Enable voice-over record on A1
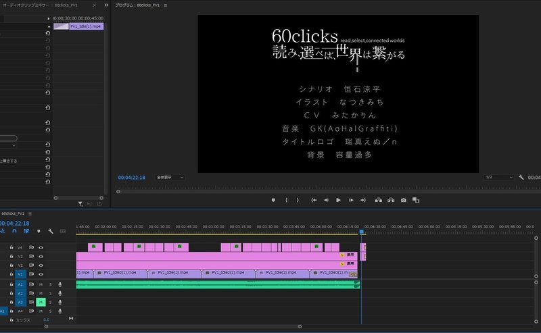 pos(60,284)
